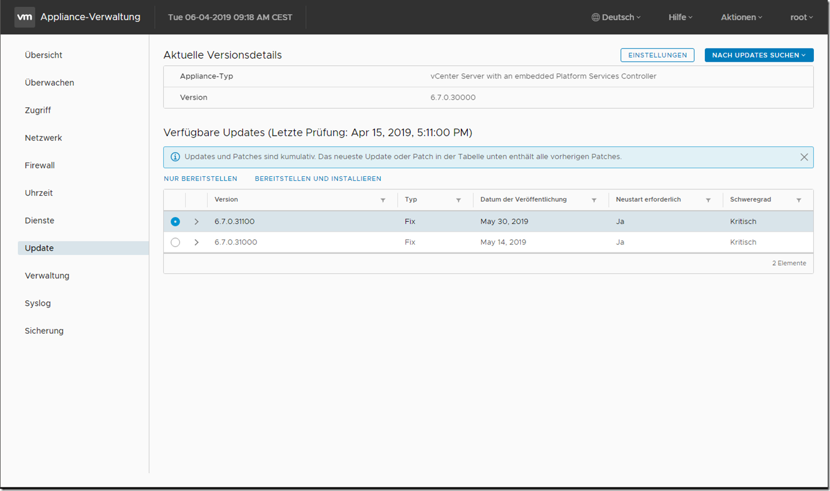
Task: Open Dienste section
Action: click(39, 221)
